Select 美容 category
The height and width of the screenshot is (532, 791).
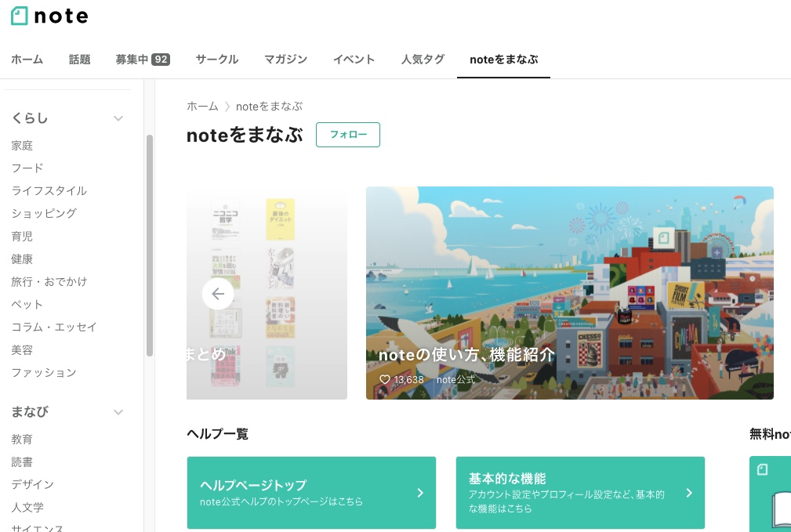click(22, 350)
